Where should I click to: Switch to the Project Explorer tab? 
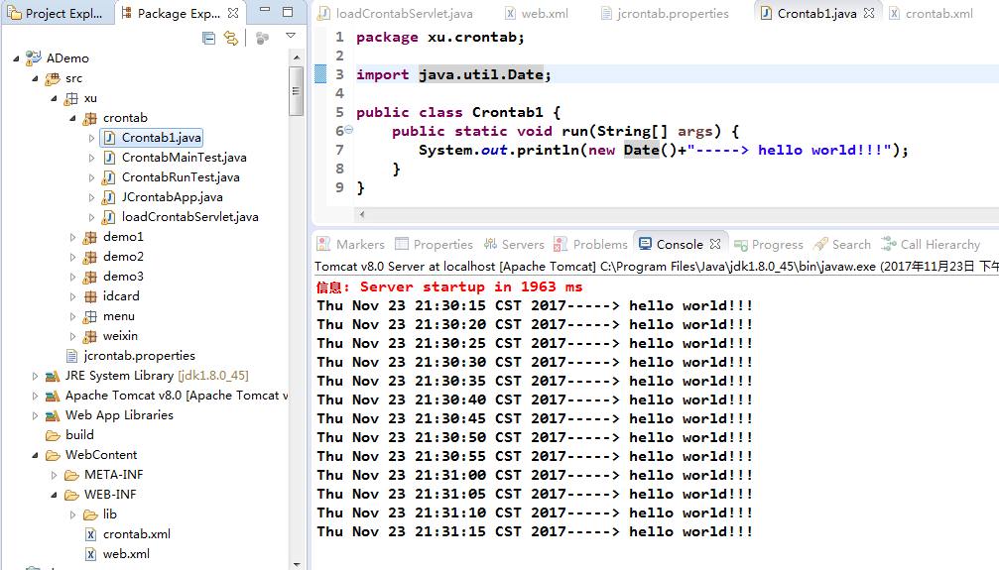tap(56, 13)
